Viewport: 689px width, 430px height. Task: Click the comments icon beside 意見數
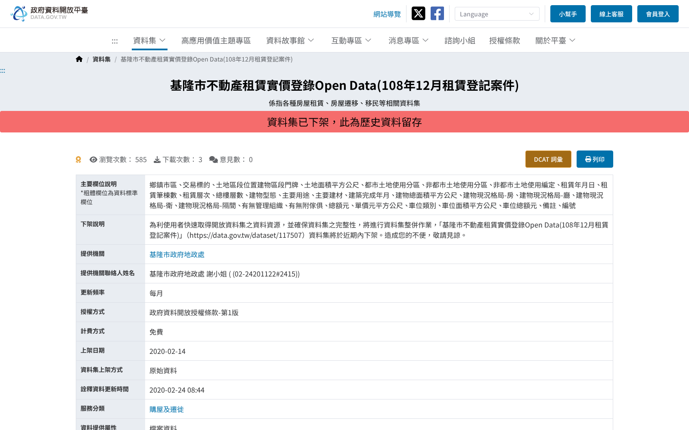pos(214,160)
